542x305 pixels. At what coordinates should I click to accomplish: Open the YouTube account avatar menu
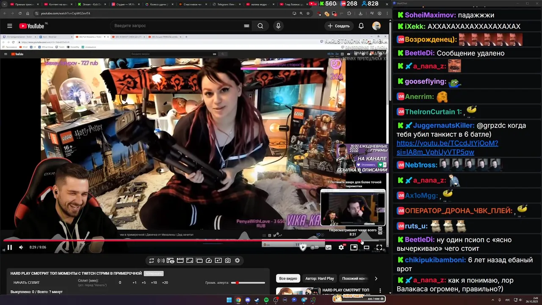376,26
